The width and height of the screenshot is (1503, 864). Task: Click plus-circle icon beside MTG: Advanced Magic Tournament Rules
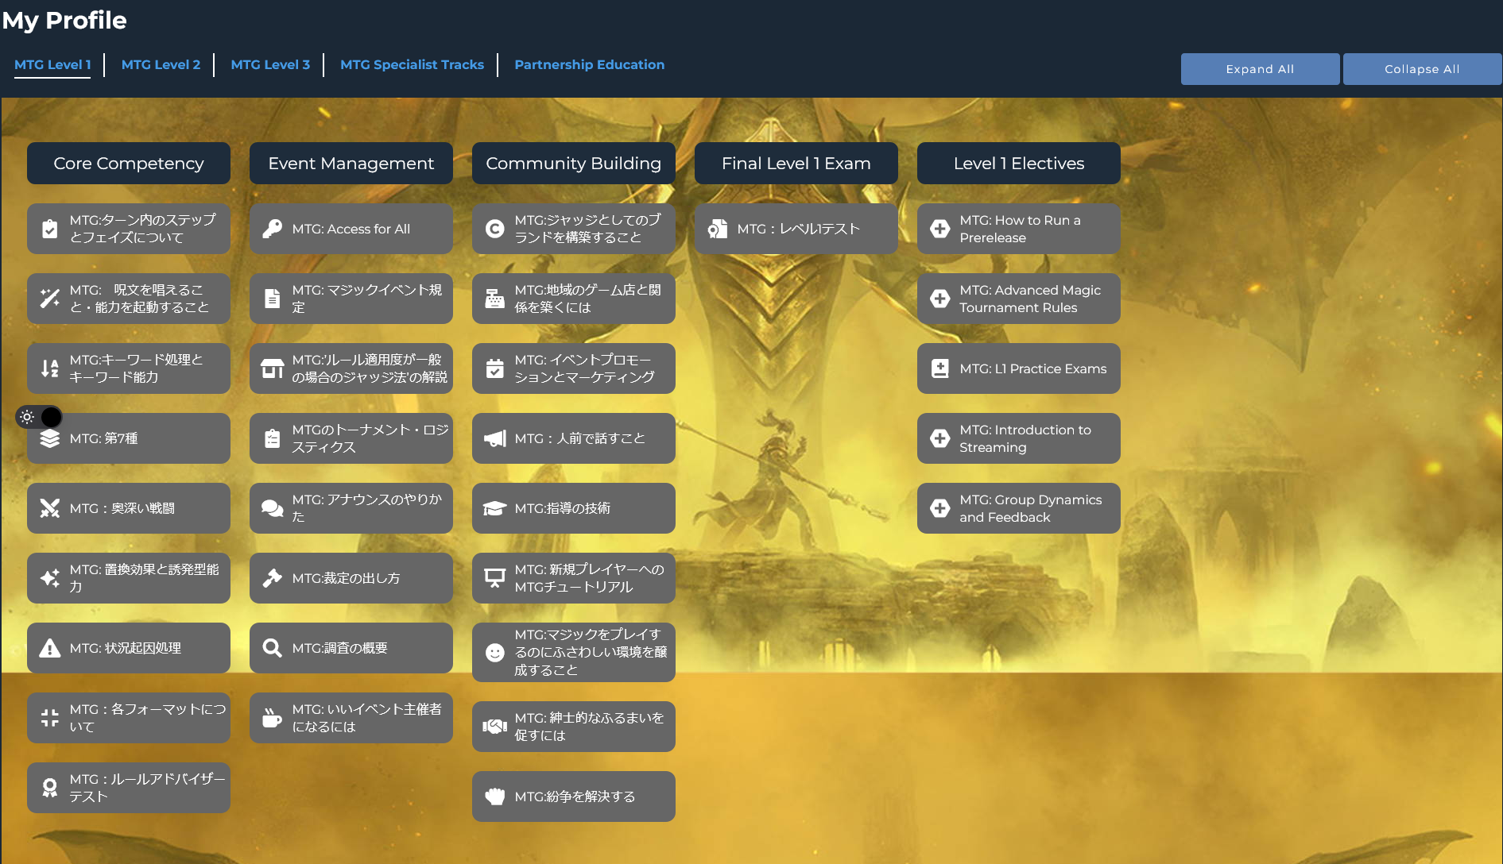[x=939, y=299]
